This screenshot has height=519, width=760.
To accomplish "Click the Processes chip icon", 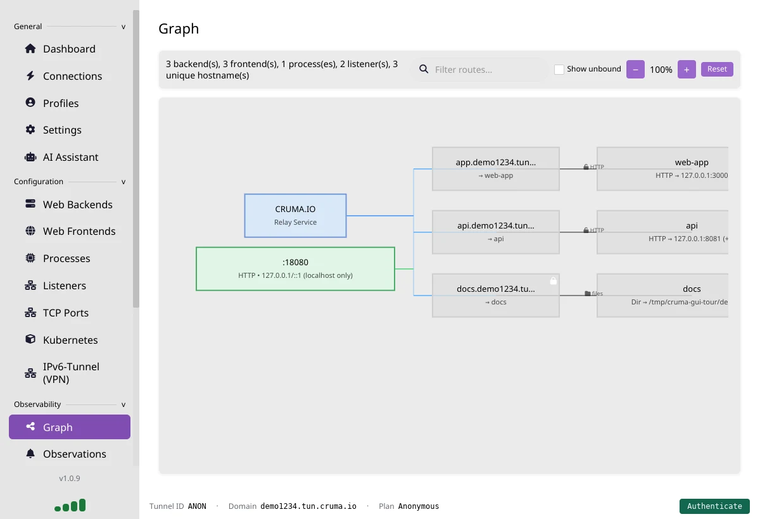I will coord(30,258).
